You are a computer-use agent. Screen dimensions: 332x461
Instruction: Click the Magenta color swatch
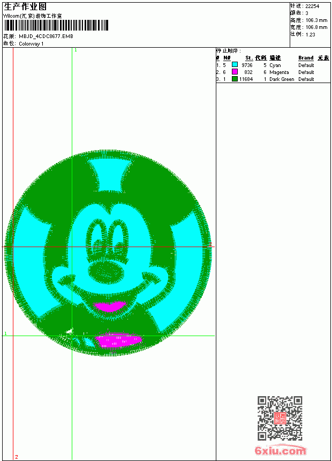click(x=235, y=71)
